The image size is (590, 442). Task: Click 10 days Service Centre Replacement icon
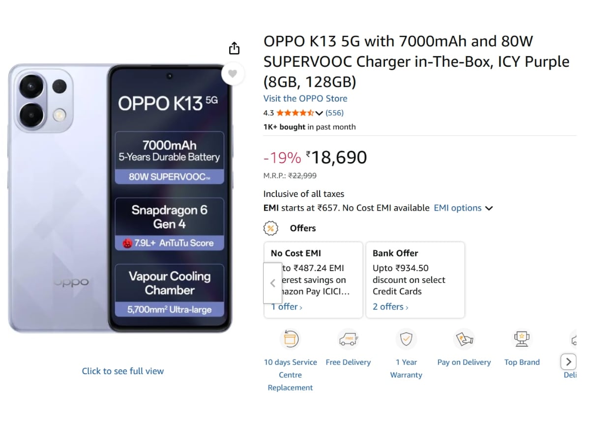290,339
